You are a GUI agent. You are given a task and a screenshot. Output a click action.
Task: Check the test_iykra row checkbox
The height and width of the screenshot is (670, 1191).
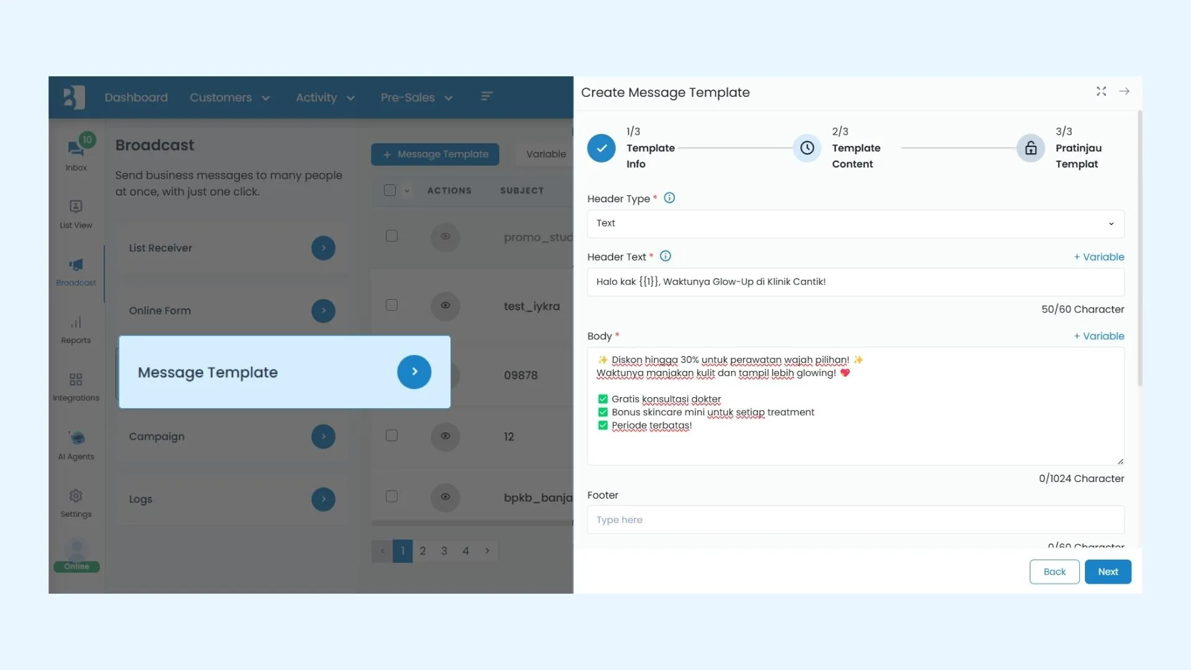coord(391,305)
